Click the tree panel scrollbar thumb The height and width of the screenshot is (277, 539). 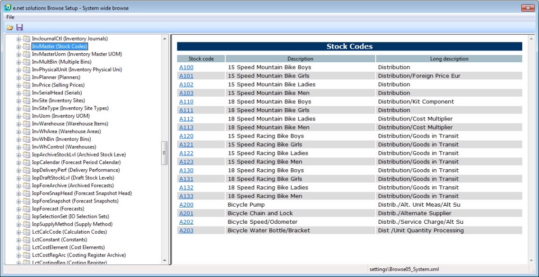tap(164, 152)
